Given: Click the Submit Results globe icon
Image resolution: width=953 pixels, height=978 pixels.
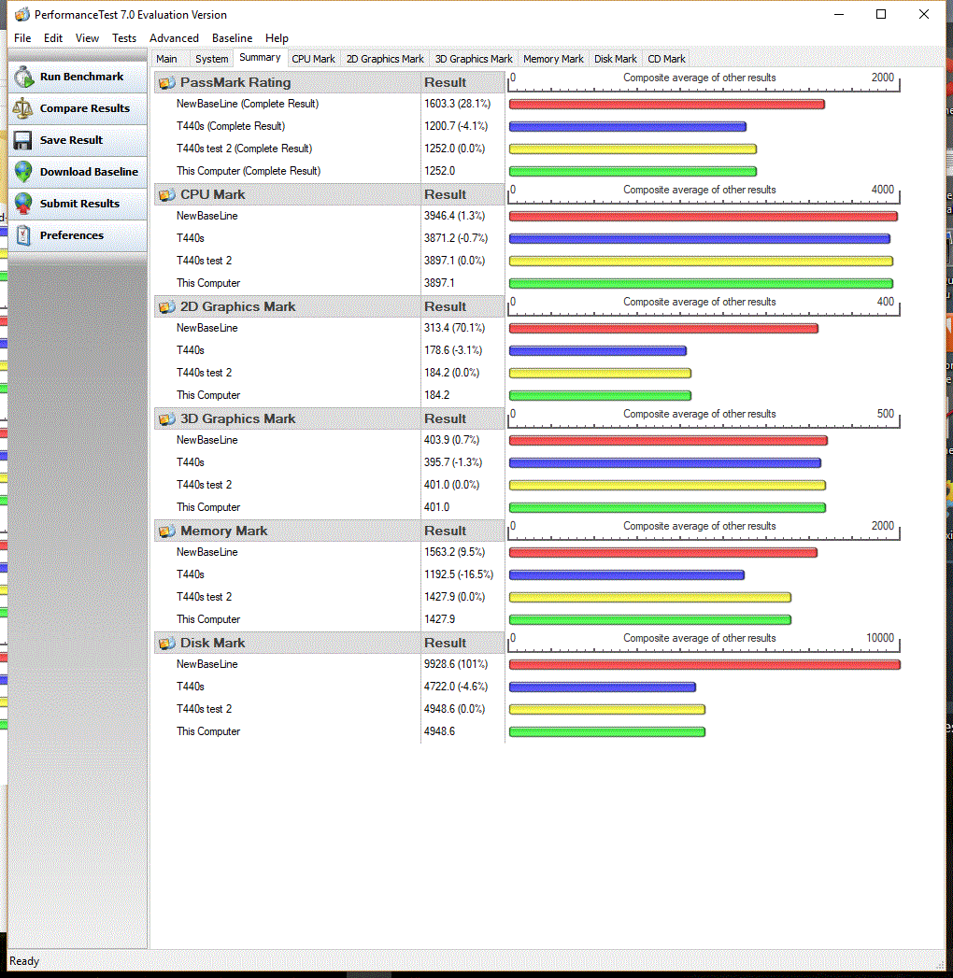Looking at the screenshot, I should coord(23,204).
